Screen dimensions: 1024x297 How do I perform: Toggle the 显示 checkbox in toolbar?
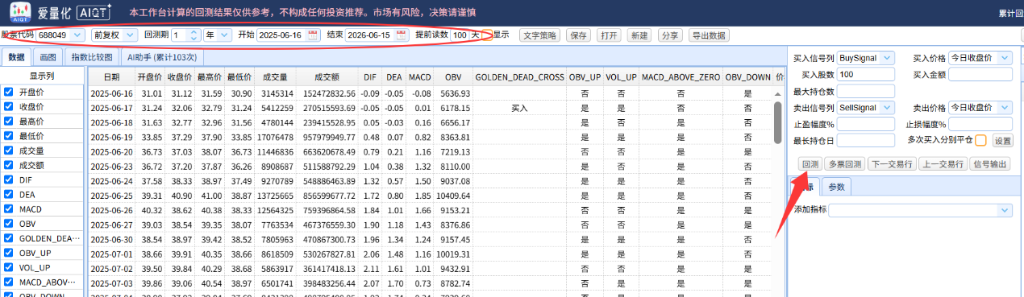[x=488, y=35]
